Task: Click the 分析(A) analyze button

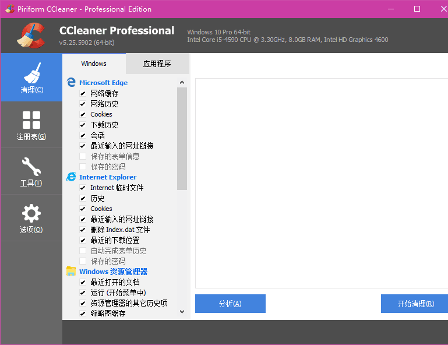Action: tap(230, 304)
